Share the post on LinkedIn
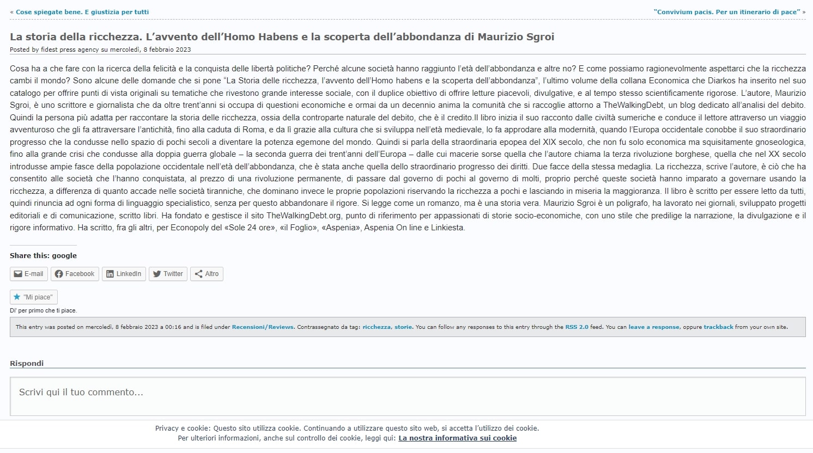The width and height of the screenshot is (813, 453). coord(124,274)
